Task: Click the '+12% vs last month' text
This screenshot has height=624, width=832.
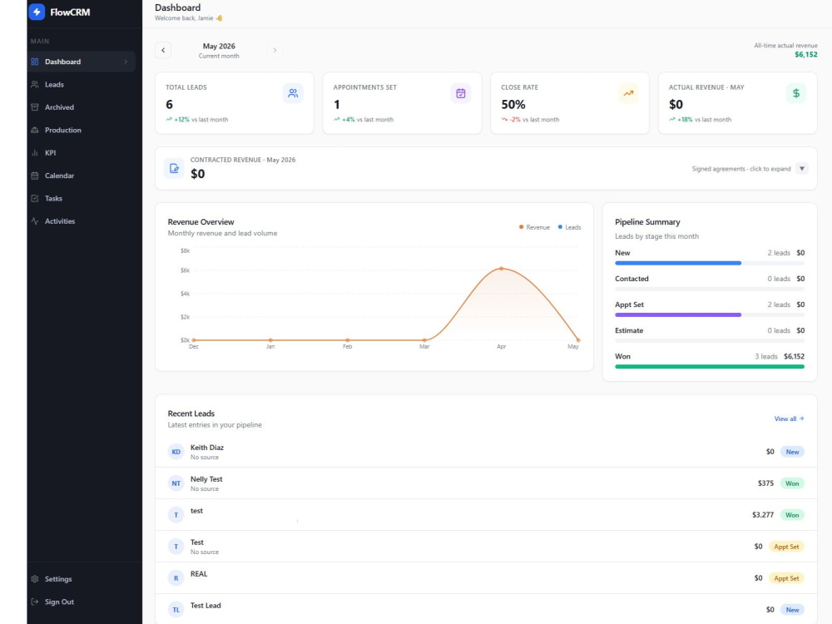Action: tap(197, 119)
